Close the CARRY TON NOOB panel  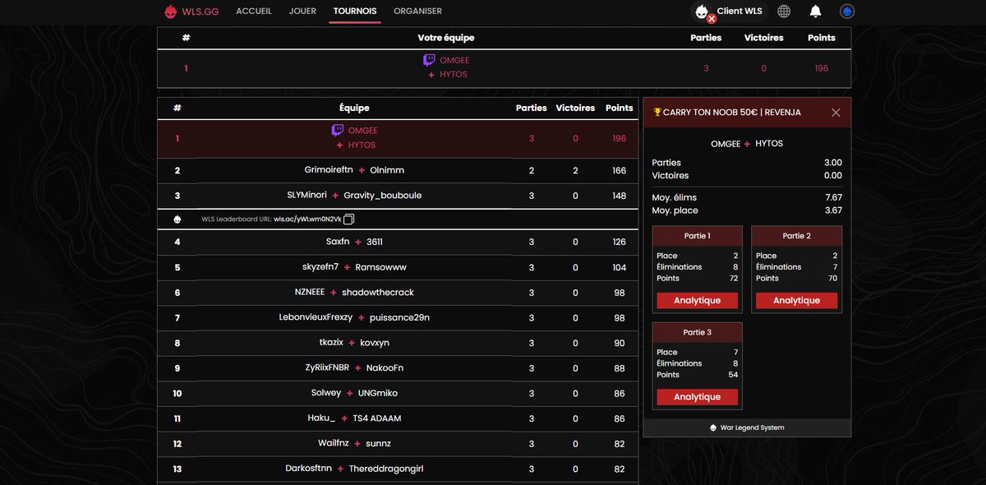tap(836, 113)
